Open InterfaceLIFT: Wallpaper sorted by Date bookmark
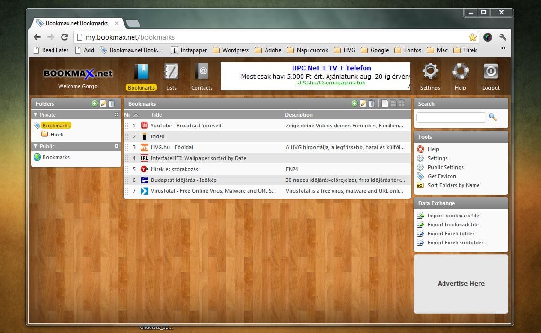 [198, 158]
